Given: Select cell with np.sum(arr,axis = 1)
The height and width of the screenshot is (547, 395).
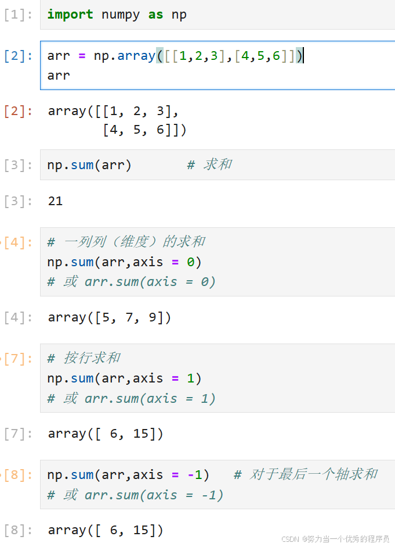Looking at the screenshot, I should coord(218,378).
